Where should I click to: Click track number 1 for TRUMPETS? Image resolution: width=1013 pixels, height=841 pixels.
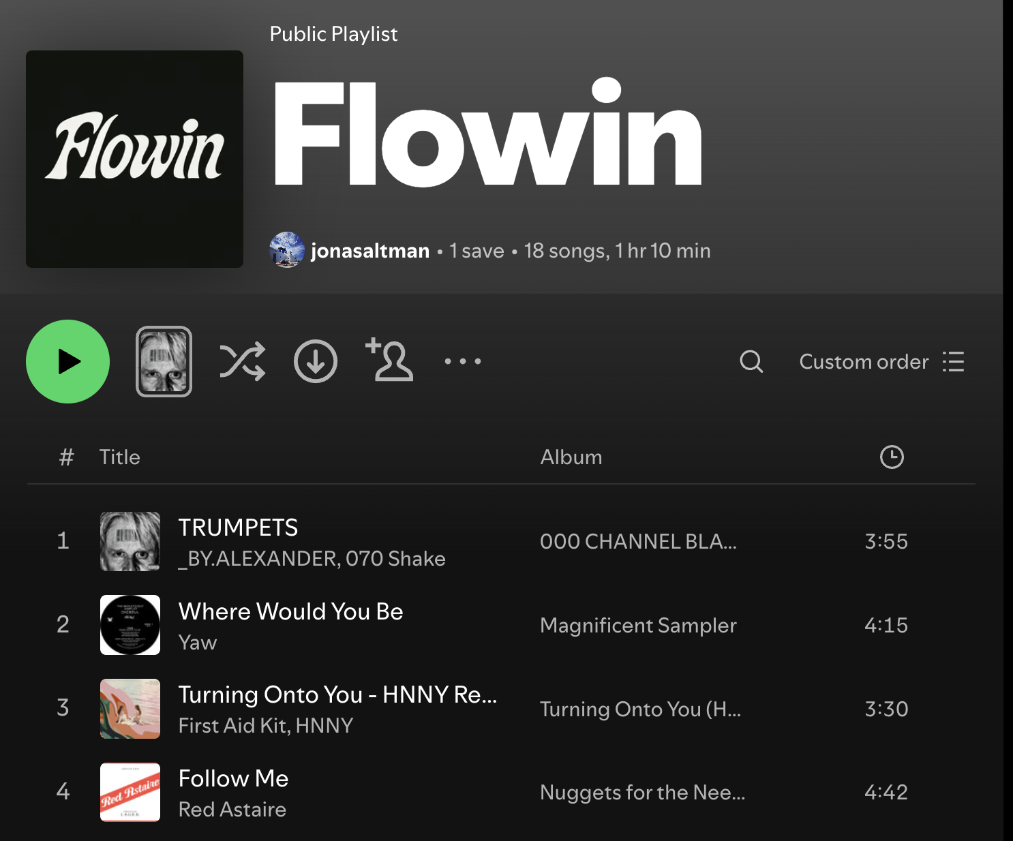63,540
